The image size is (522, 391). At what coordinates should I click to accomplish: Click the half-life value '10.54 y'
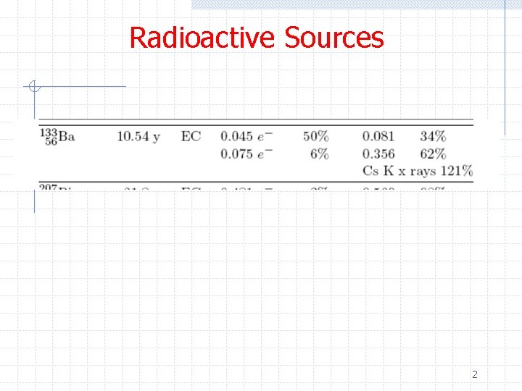(138, 136)
